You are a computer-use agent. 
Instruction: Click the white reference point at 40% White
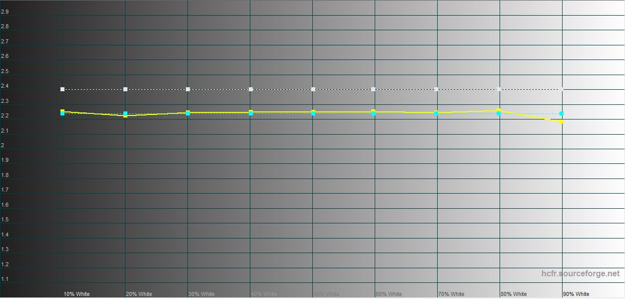[x=251, y=89]
